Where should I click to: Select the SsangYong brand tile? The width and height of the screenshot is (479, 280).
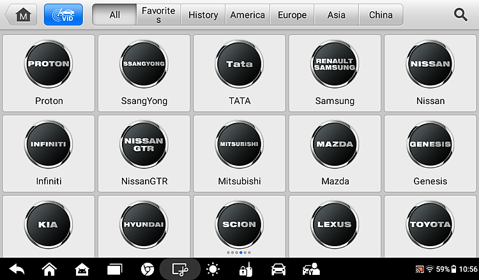144,73
